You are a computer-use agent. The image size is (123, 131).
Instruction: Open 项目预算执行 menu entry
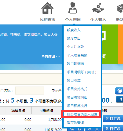(x=77, y=106)
